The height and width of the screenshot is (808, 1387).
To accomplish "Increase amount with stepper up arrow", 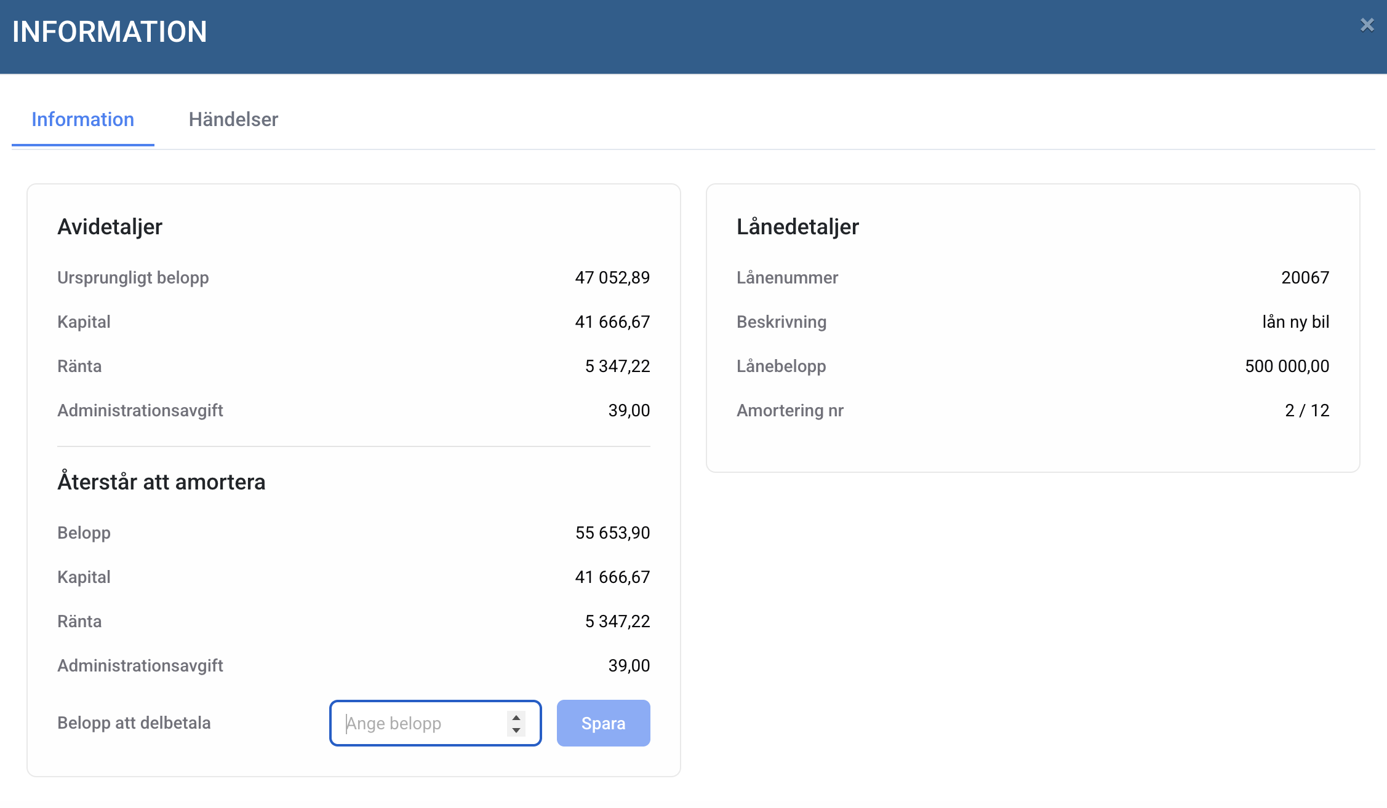I will (516, 717).
